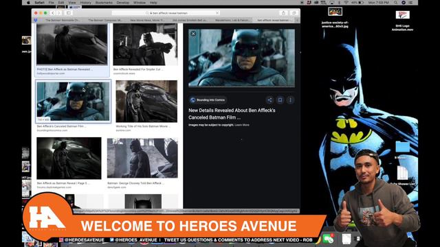Share the selected Batman image

pos(269,100)
